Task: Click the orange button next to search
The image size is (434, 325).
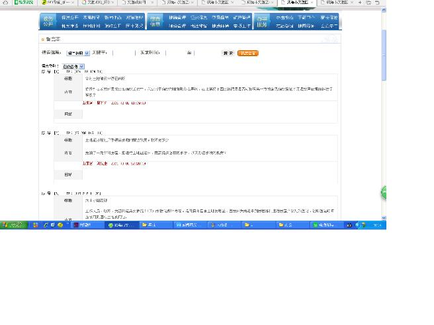Action: pyautogui.click(x=247, y=53)
